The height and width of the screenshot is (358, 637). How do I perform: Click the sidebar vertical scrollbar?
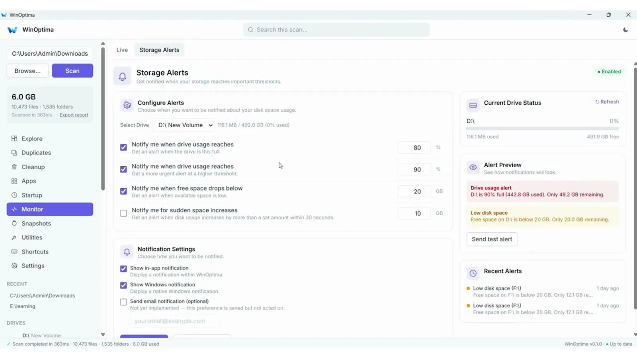pyautogui.click(x=103, y=119)
